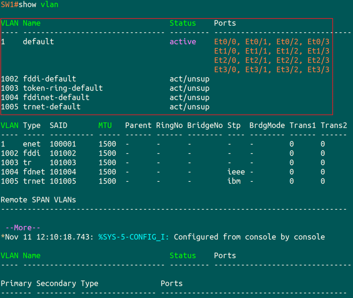353x298 pixels.
Task: Click the green MTU column header
Action: [105, 125]
